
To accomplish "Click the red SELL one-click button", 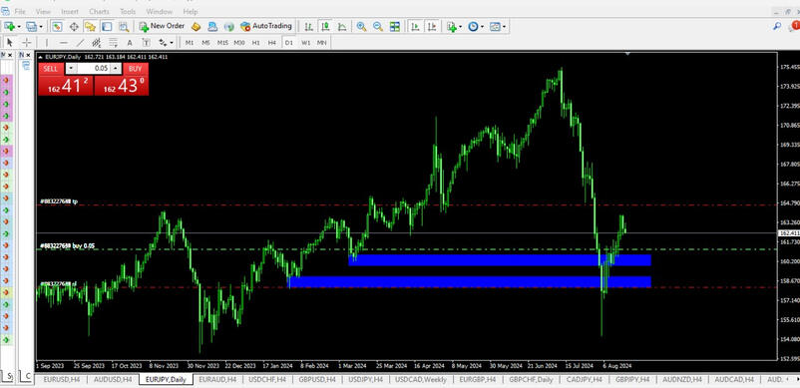I will click(x=51, y=69).
